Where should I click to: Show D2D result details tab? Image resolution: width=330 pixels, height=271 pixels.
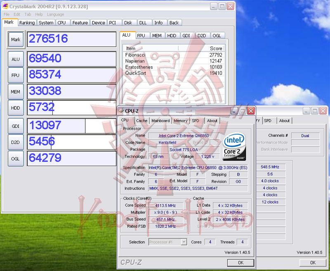coord(202,36)
